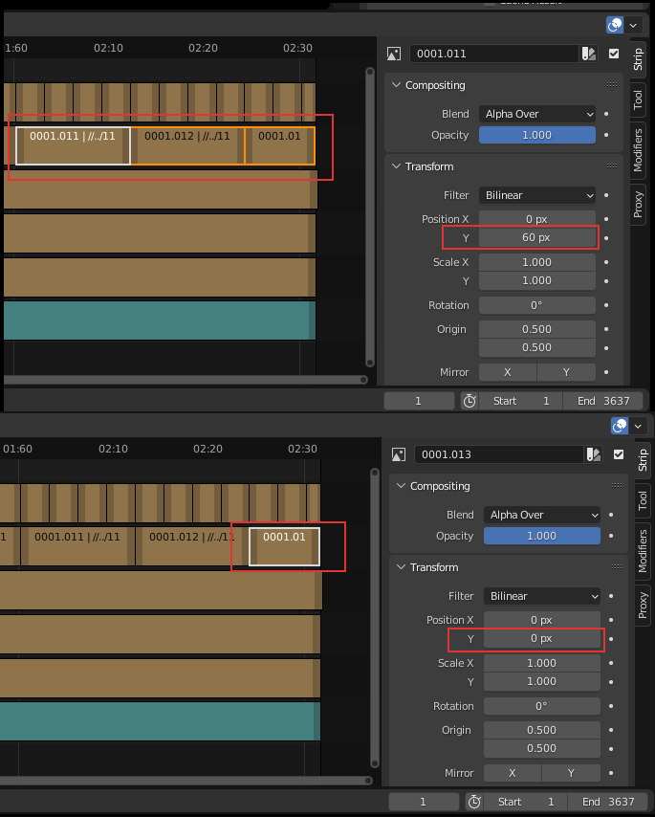Click Transform drag-handle dots in 0001.013 panel

(617, 566)
